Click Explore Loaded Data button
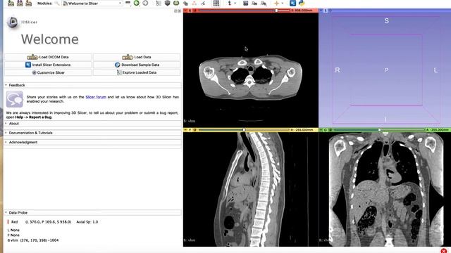This screenshot has height=253, width=451. coord(137,72)
